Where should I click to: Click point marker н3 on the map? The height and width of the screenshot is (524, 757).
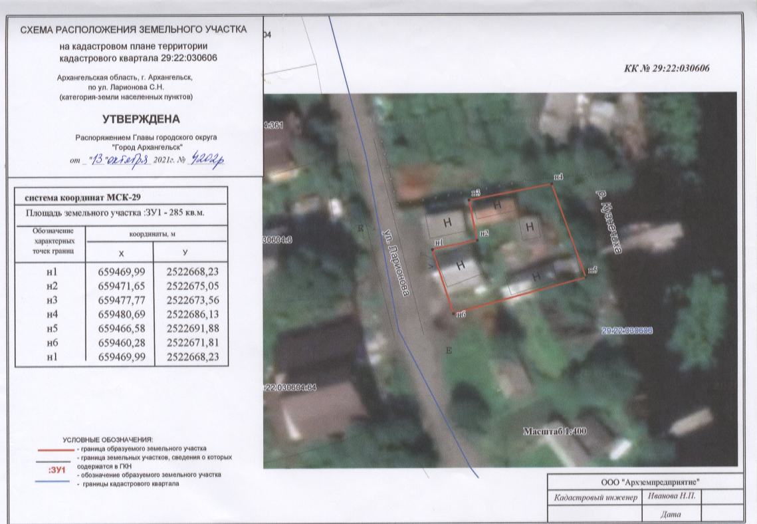tap(470, 199)
